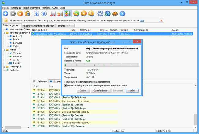
Task: Follow the 'here' link in the tip
Action: [142, 20]
